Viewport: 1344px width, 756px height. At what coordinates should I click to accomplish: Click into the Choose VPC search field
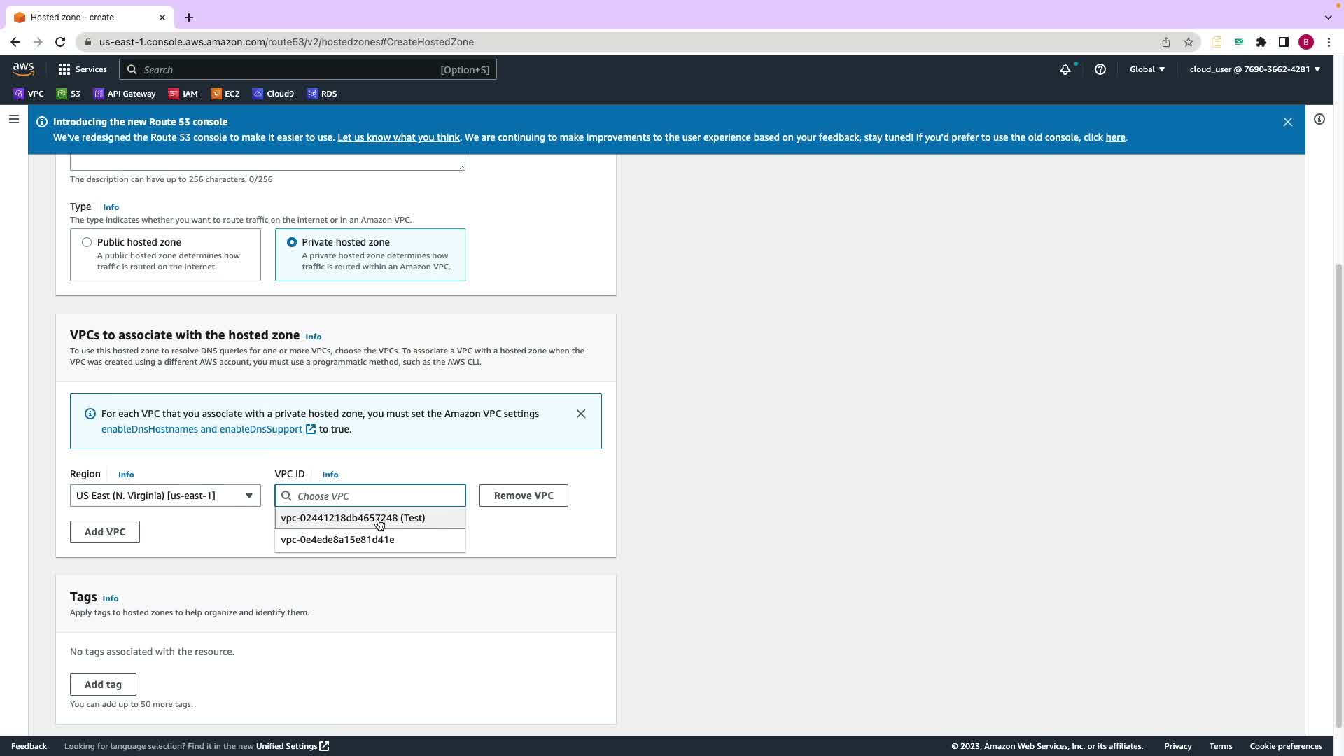tap(377, 496)
